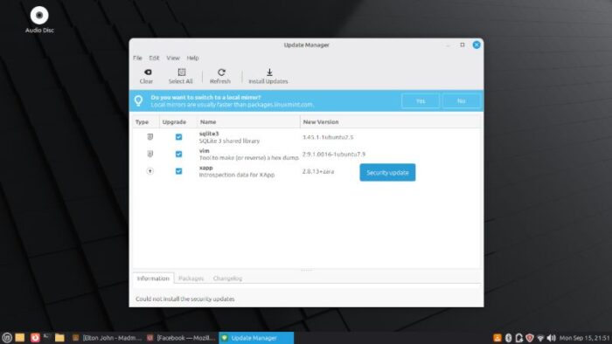Click the orange tray notification icon
This screenshot has width=612, height=344.
point(497,338)
